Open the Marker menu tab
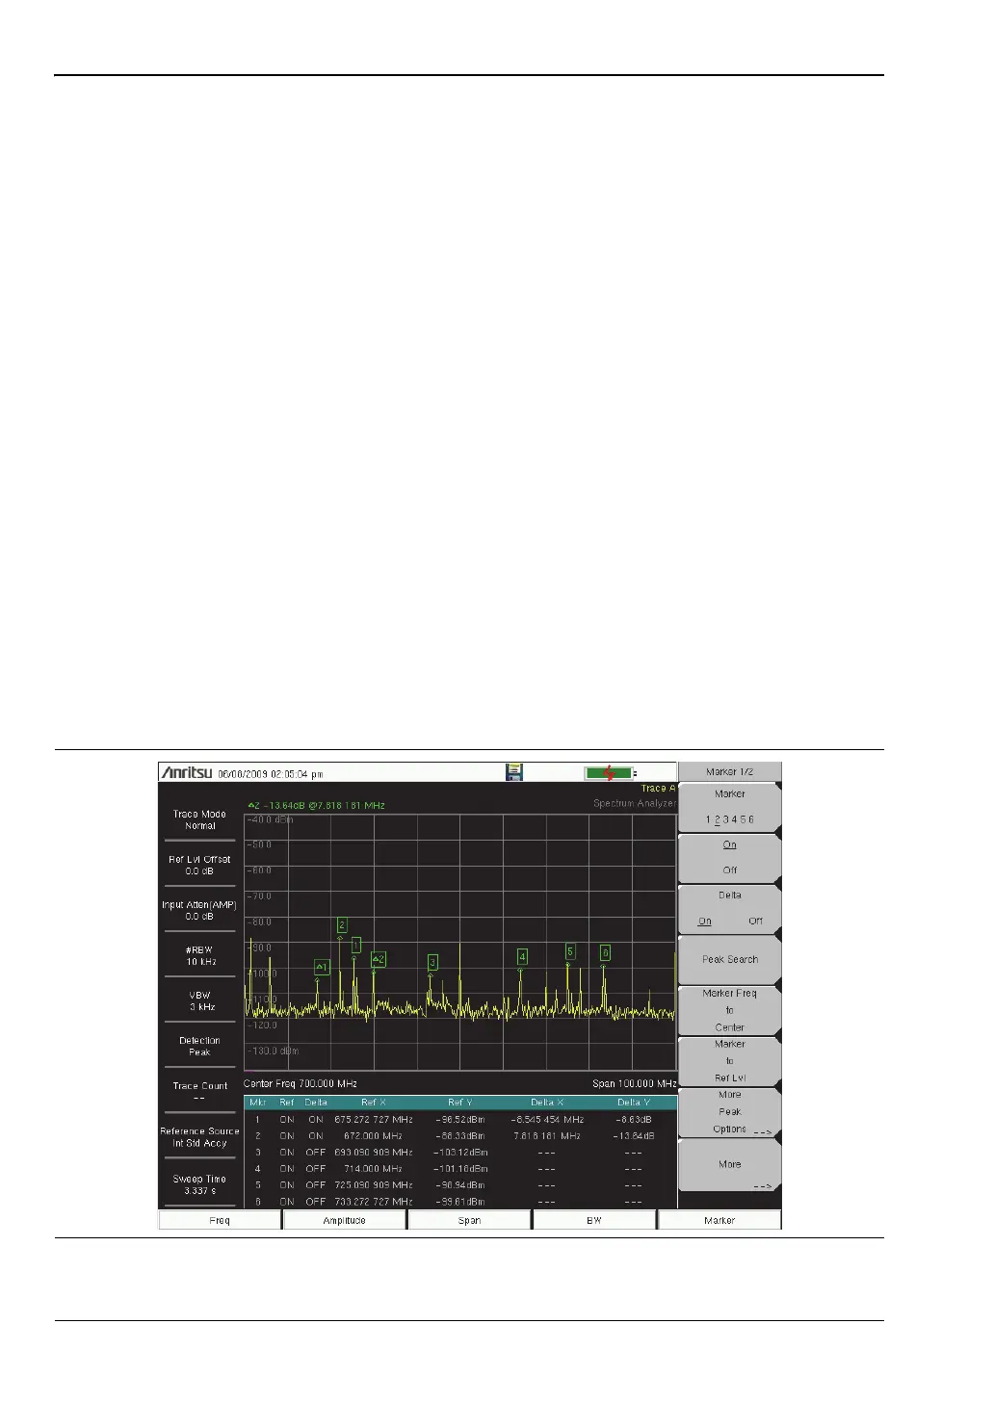The image size is (994, 1402). pos(719,1220)
